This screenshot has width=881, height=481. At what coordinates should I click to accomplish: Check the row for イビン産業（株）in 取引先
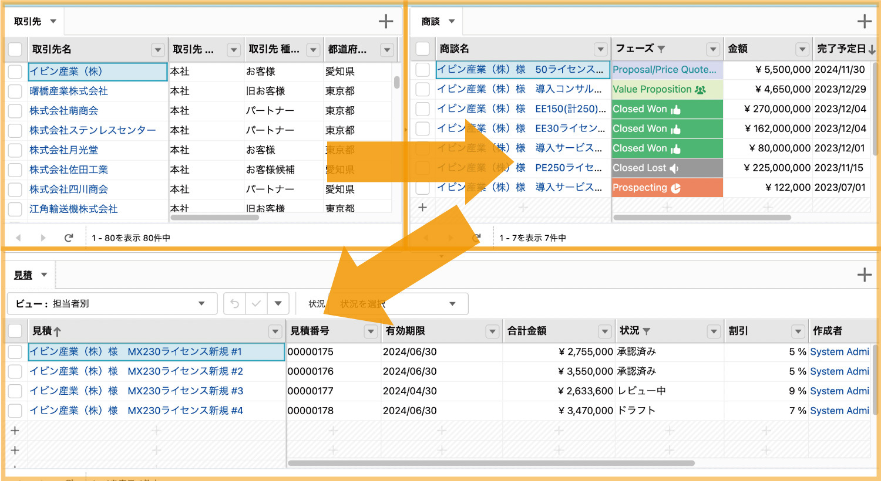15,72
